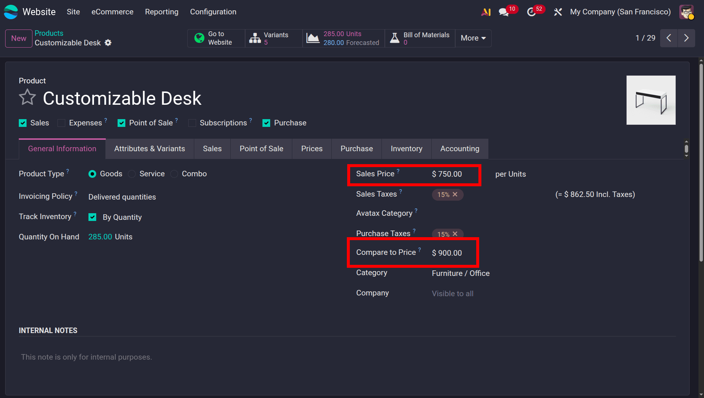
Task: Click the gear icon beside Customizable Desk
Action: tap(108, 43)
